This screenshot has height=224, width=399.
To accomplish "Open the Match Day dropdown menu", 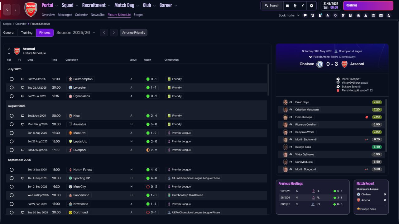I will [127, 5].
